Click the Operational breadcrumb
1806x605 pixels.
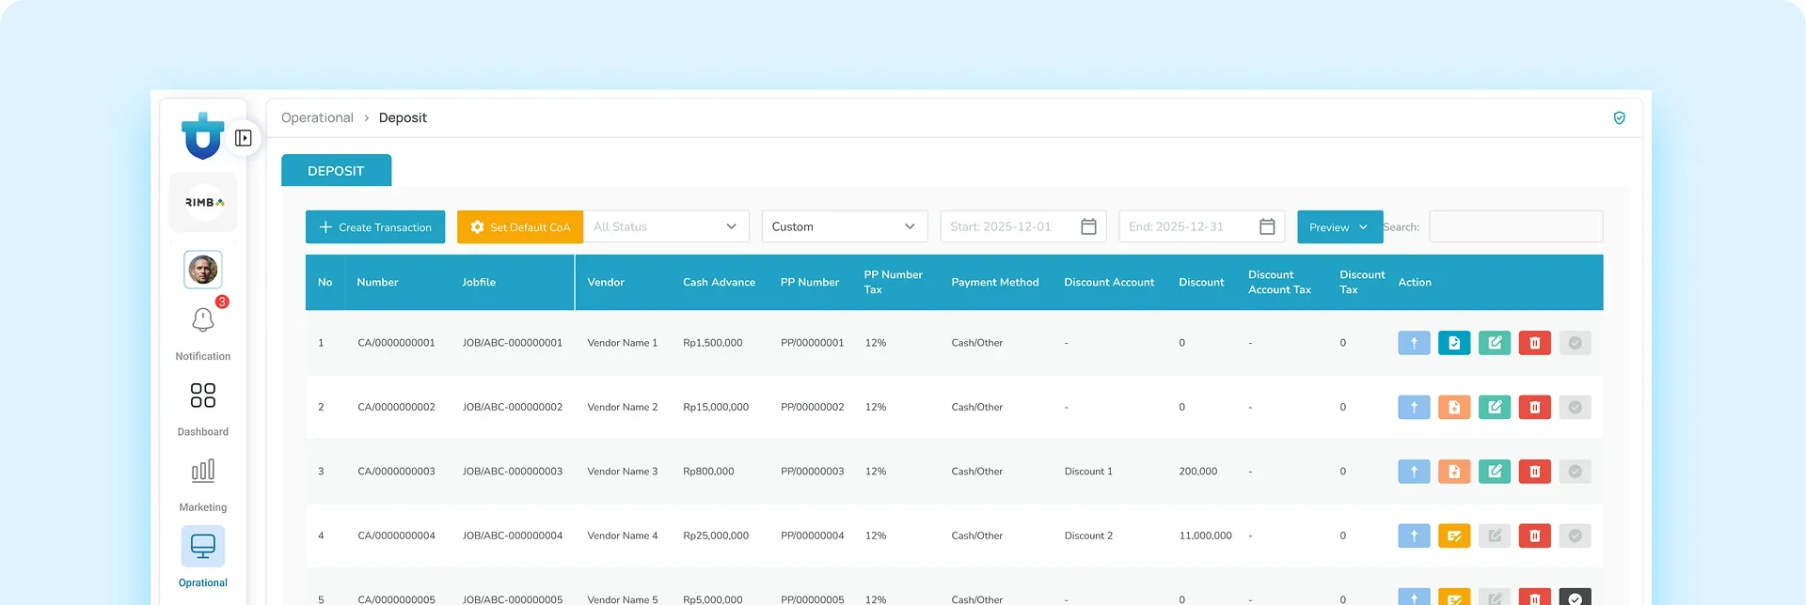pyautogui.click(x=317, y=117)
